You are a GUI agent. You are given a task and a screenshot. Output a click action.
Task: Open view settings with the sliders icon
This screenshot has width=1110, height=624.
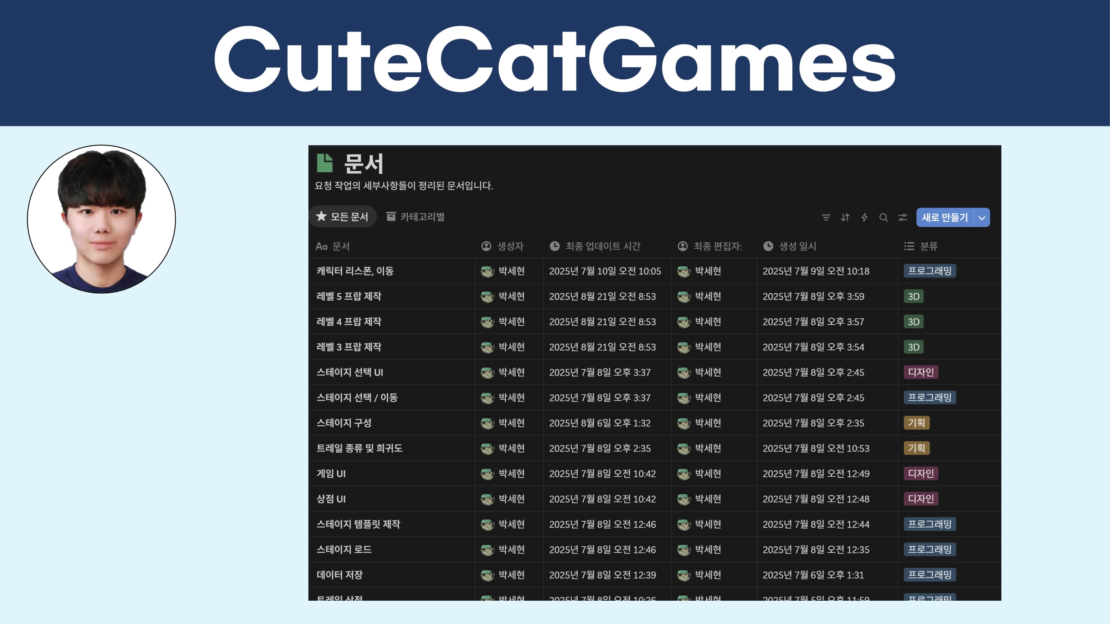coord(902,218)
